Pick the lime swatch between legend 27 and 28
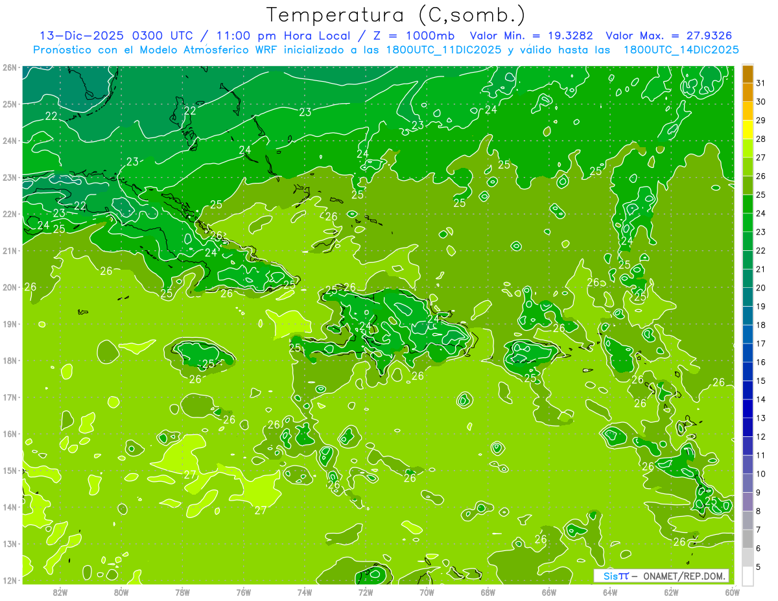Screen dimensions: 778x601 click(x=748, y=148)
